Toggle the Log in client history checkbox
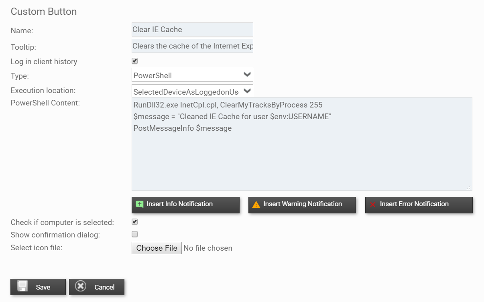Image resolution: width=484 pixels, height=302 pixels. pos(135,61)
